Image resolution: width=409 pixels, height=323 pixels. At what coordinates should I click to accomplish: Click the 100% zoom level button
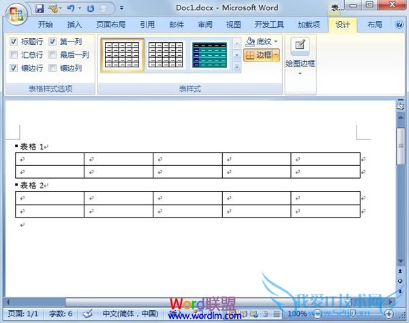(x=297, y=313)
